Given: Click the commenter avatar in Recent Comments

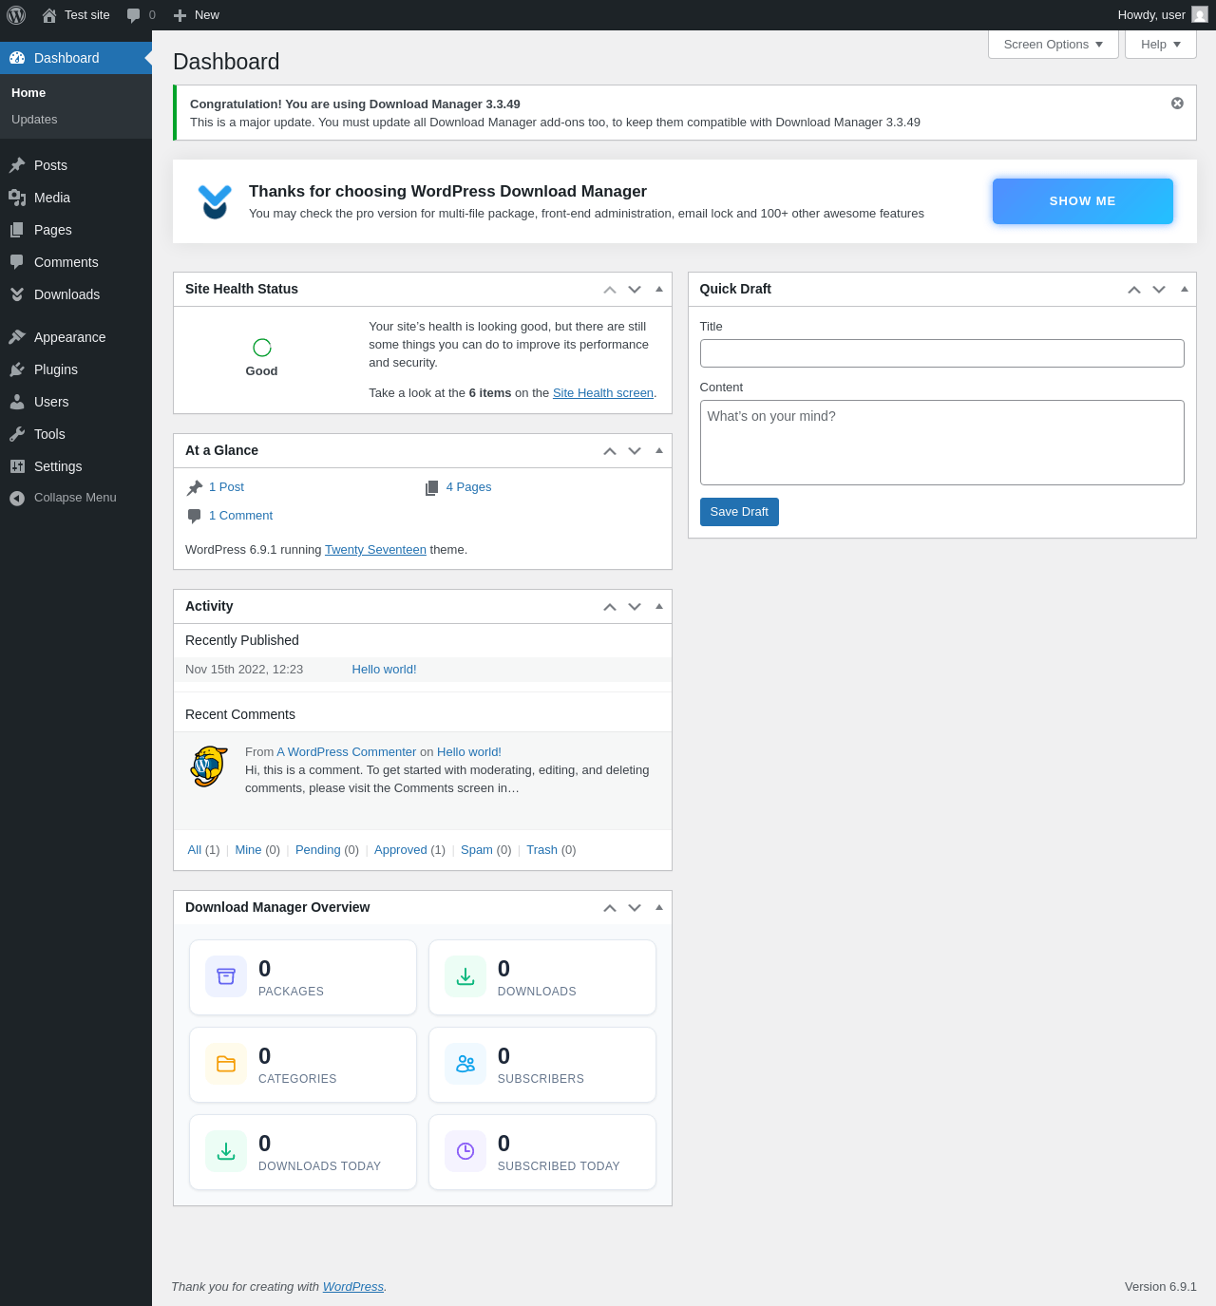Looking at the screenshot, I should [x=209, y=766].
